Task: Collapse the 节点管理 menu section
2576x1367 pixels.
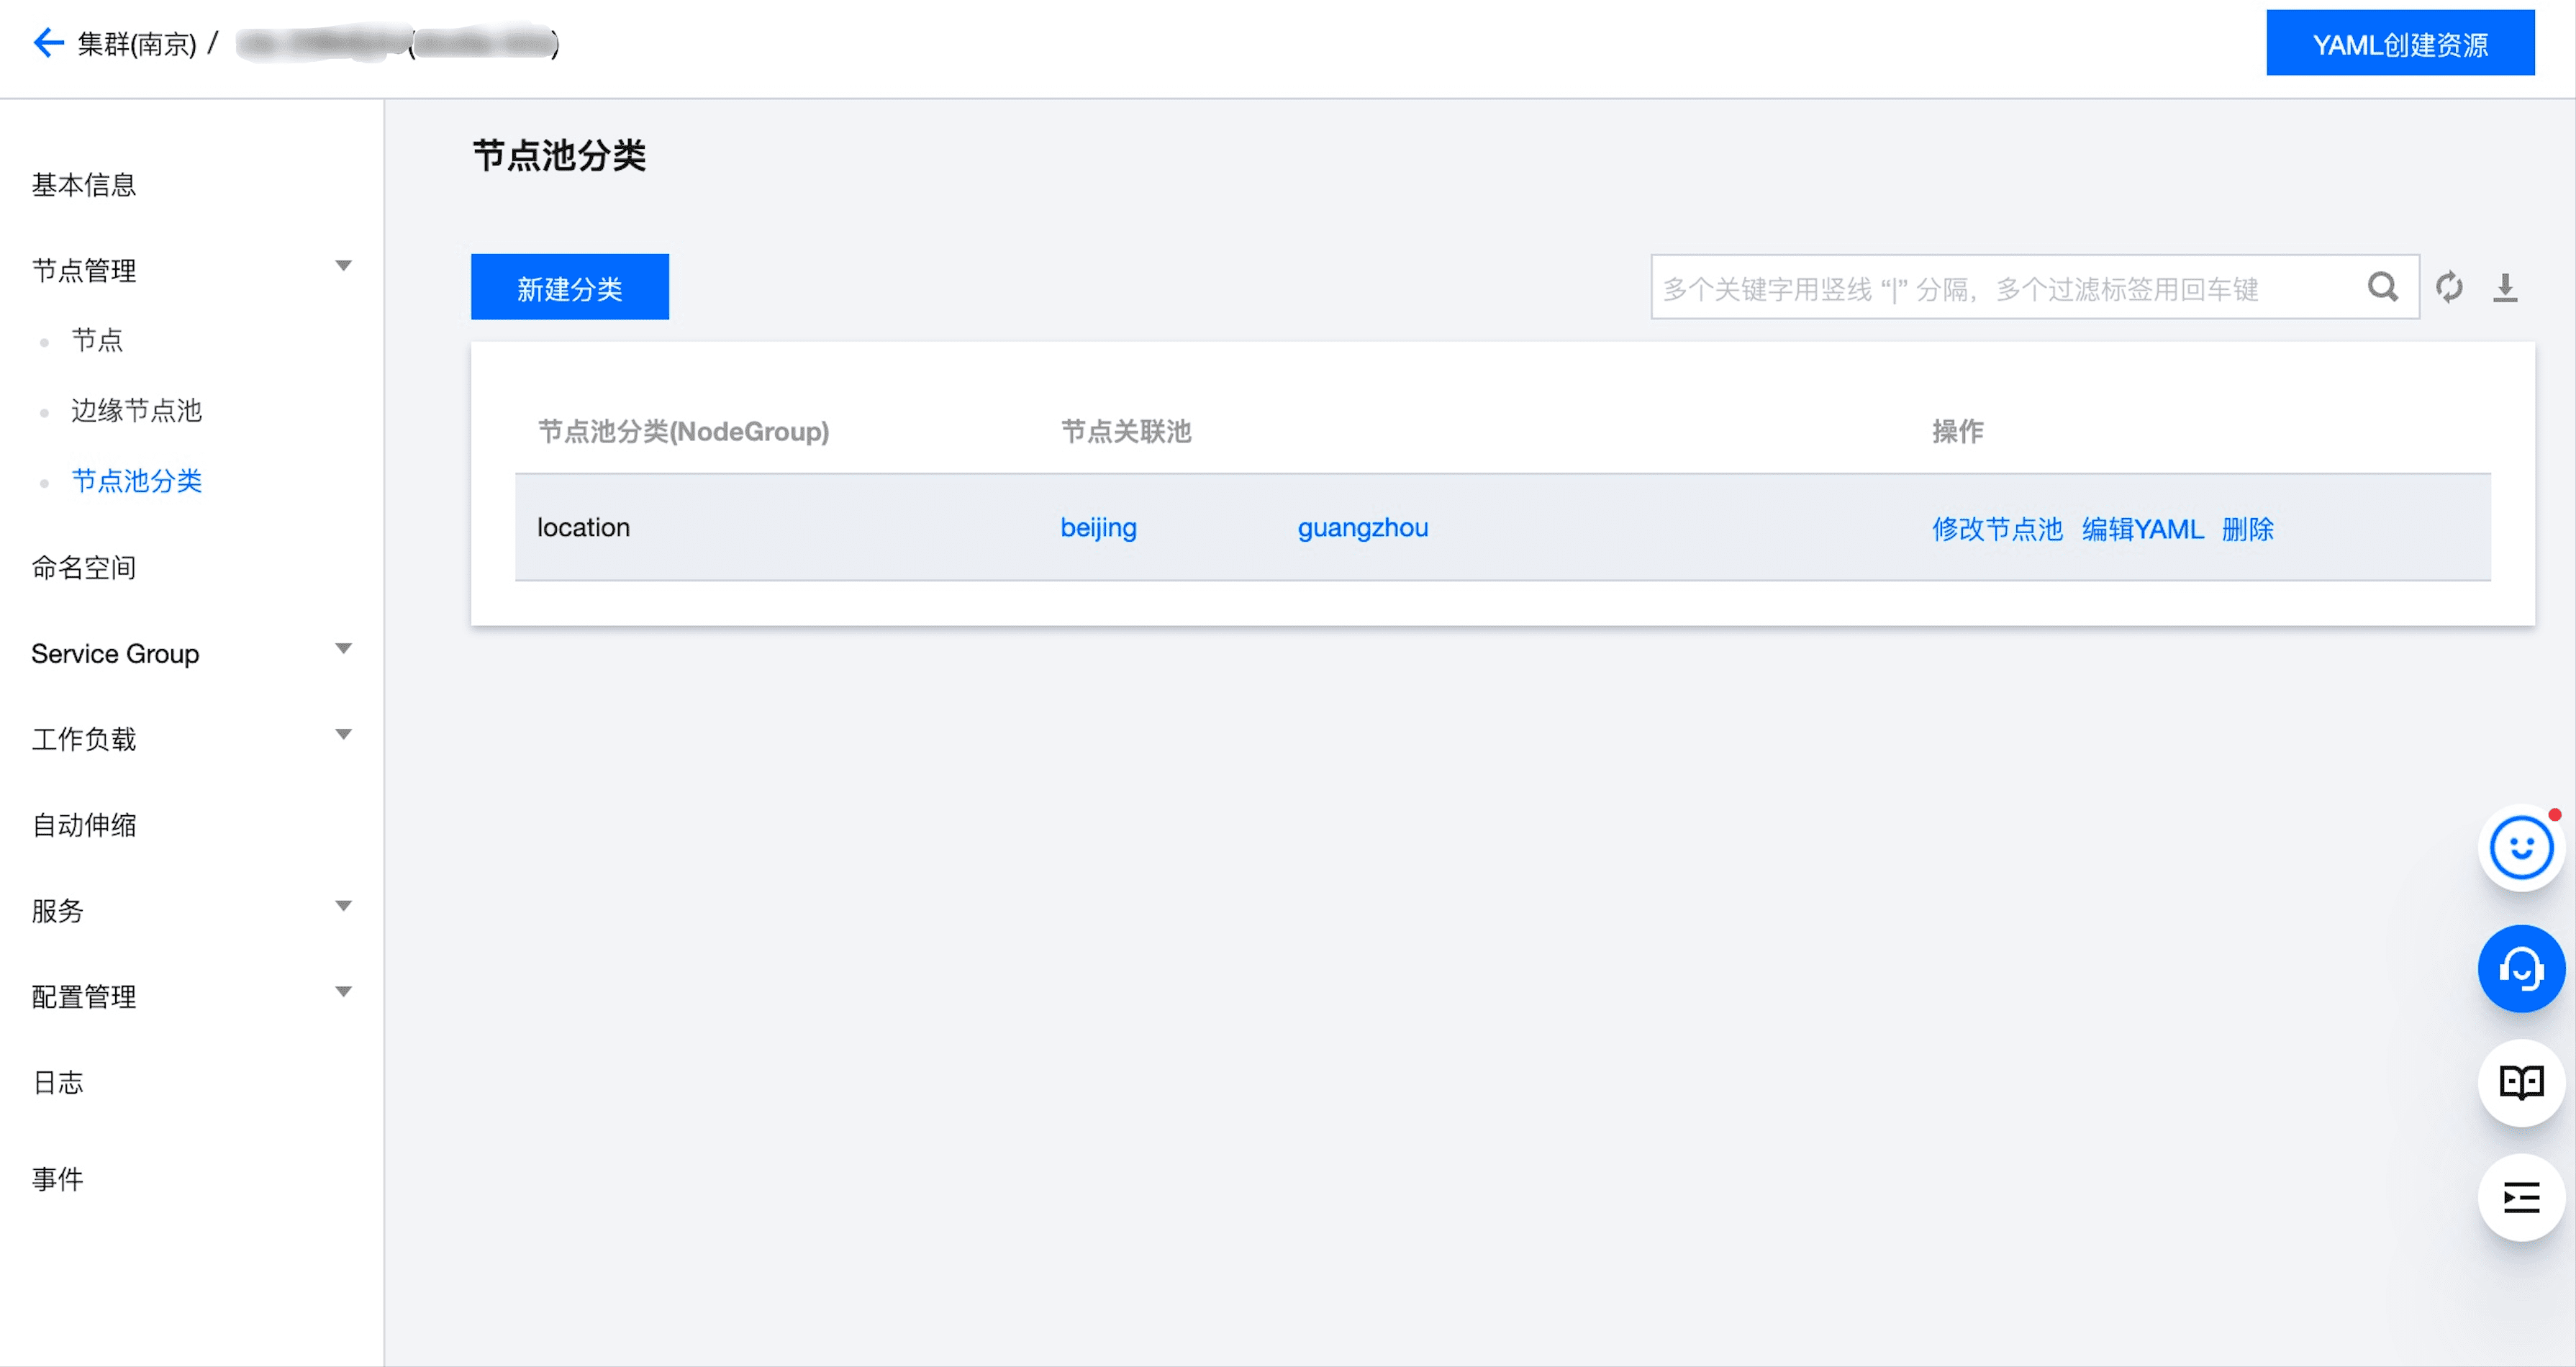Action: pyautogui.click(x=343, y=266)
